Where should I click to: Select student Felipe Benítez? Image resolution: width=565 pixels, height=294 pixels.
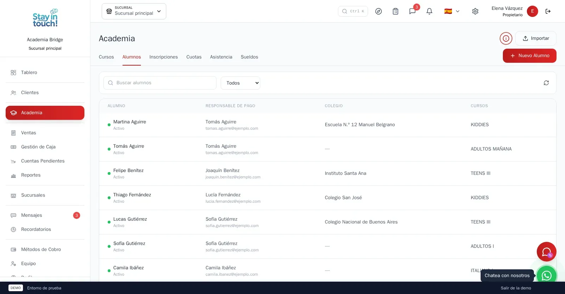coord(129,171)
